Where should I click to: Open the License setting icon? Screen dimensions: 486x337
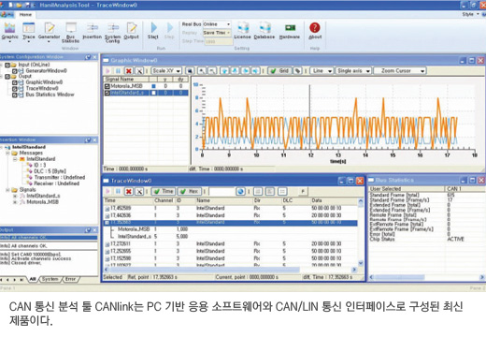point(242,31)
